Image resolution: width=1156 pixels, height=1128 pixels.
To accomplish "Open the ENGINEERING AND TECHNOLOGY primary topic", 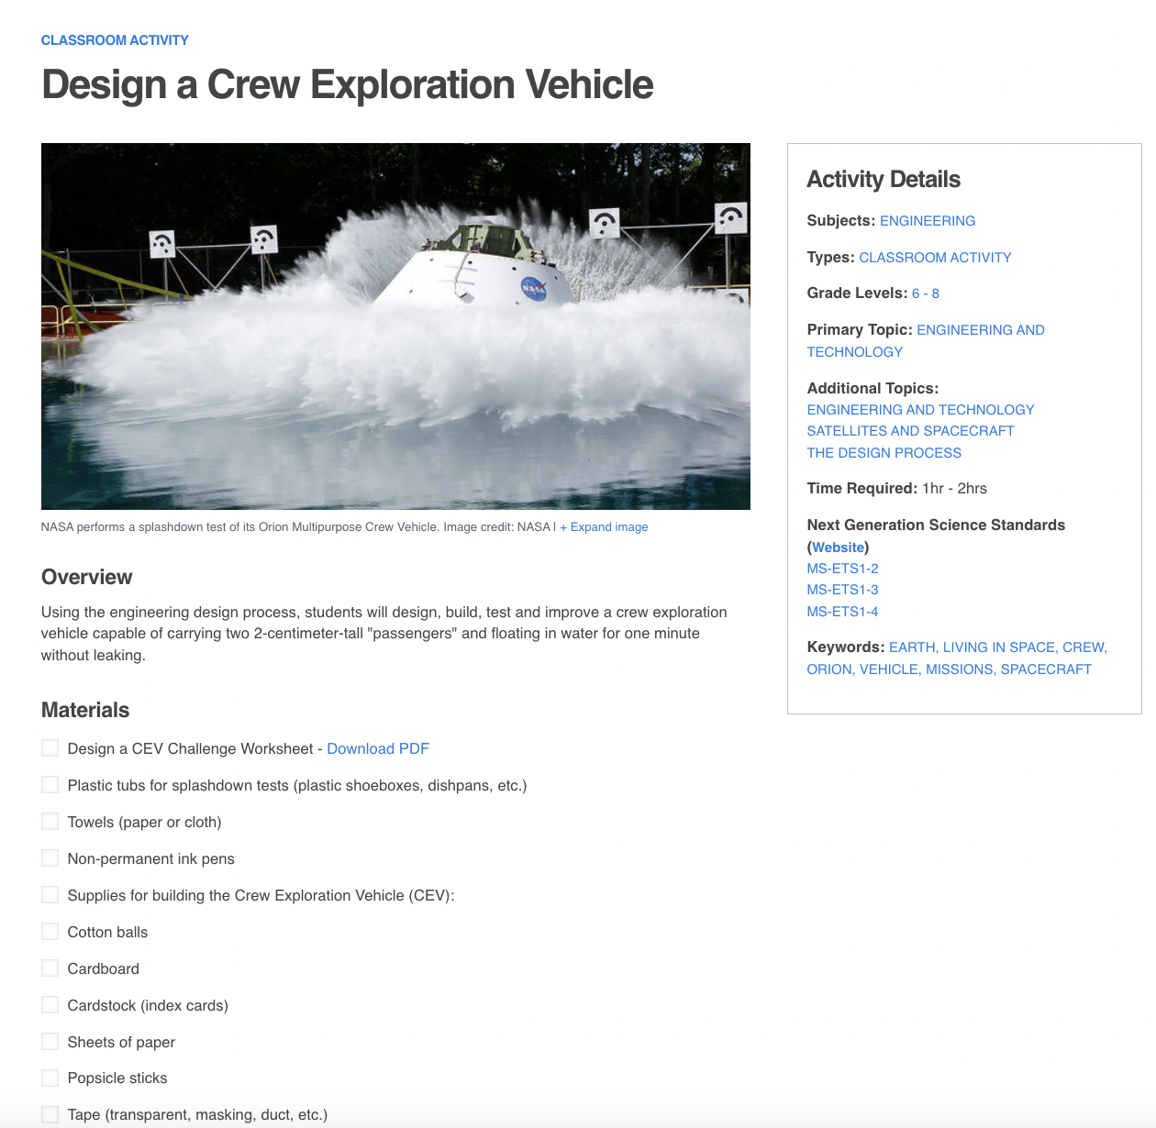I will tap(980, 329).
